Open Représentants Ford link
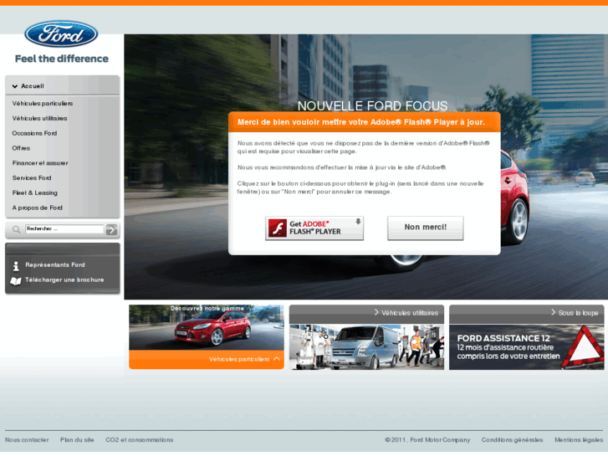 click(x=55, y=264)
